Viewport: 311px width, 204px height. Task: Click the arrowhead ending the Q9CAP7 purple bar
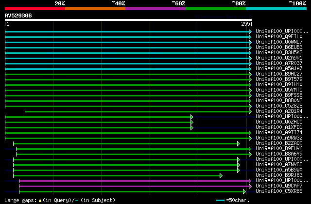coord(250,186)
